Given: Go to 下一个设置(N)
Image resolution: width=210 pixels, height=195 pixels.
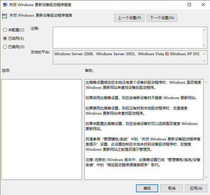Looking at the screenshot, I should point(162,18).
